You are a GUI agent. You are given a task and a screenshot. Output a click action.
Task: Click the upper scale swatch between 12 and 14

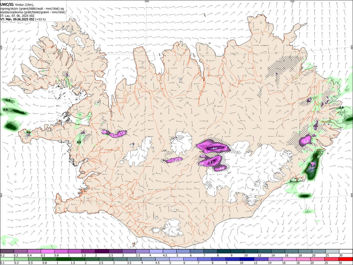tap(264, 251)
